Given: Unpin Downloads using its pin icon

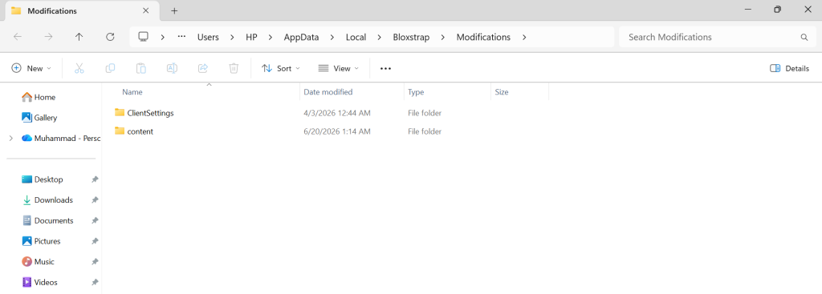Looking at the screenshot, I should 95,199.
